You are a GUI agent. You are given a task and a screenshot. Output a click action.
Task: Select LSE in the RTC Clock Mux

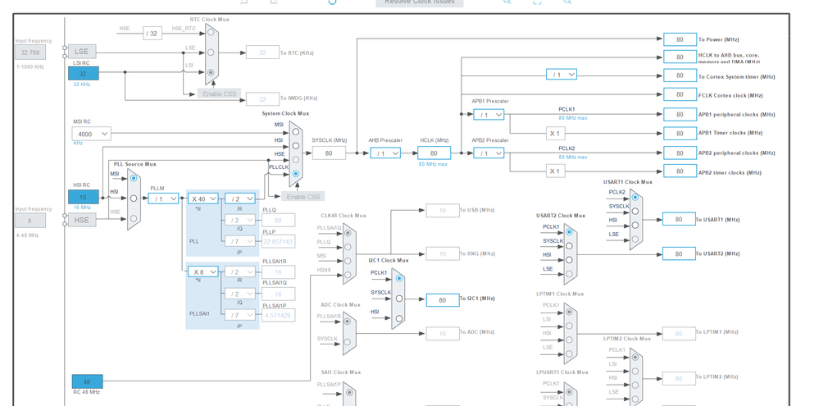click(211, 52)
